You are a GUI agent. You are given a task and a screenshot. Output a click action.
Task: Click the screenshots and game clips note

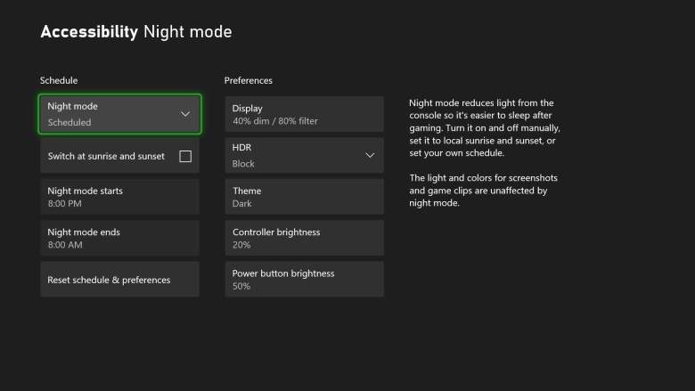tap(483, 191)
